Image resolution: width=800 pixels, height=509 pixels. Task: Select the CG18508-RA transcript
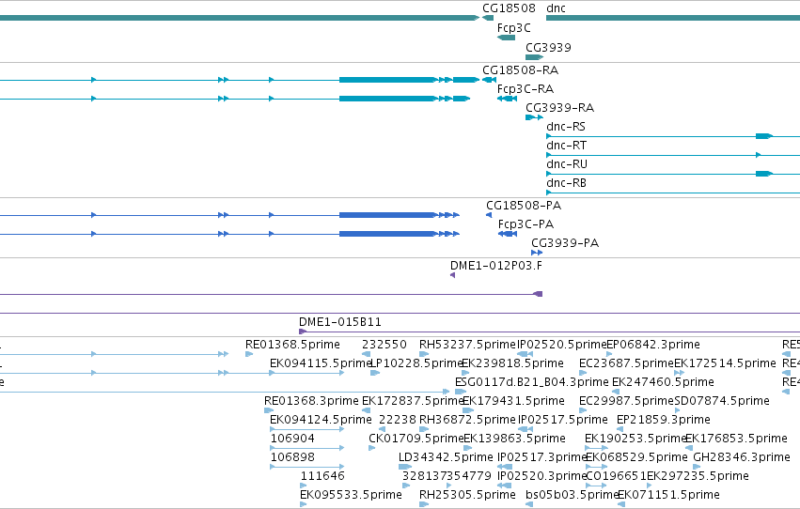pos(521,69)
